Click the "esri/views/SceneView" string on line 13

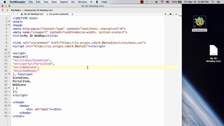coord(31,60)
